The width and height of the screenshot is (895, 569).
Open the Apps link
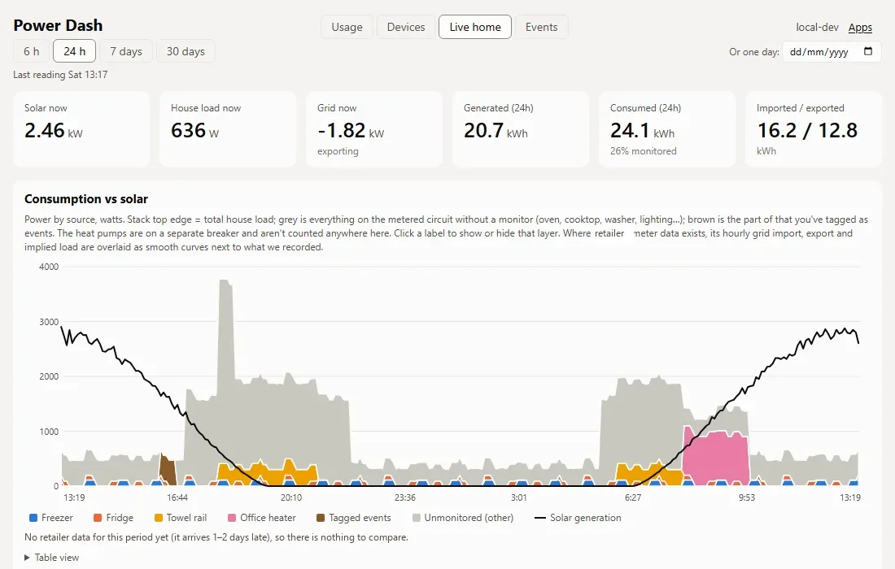pyautogui.click(x=860, y=28)
